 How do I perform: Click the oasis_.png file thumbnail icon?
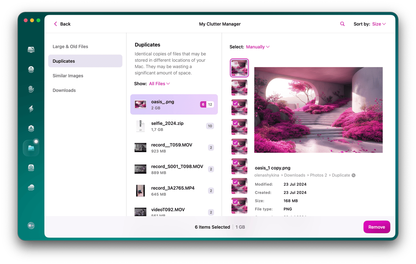[140, 104]
